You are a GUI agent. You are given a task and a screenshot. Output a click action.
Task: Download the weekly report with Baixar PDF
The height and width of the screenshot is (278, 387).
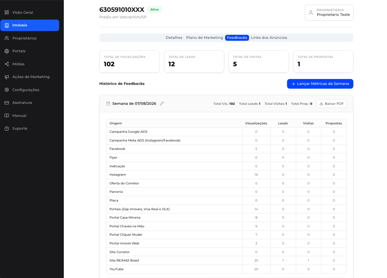(332, 104)
